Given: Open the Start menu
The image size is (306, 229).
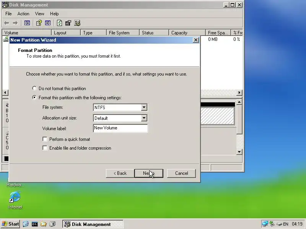Looking at the screenshot, I should click(x=10, y=224).
